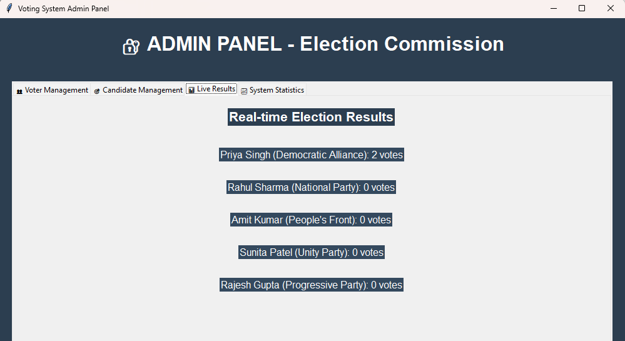This screenshot has width=625, height=341.
Task: Click the people icon on Voter Management tab
Action: (19, 91)
